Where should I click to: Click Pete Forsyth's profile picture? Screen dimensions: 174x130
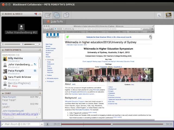[5, 71]
